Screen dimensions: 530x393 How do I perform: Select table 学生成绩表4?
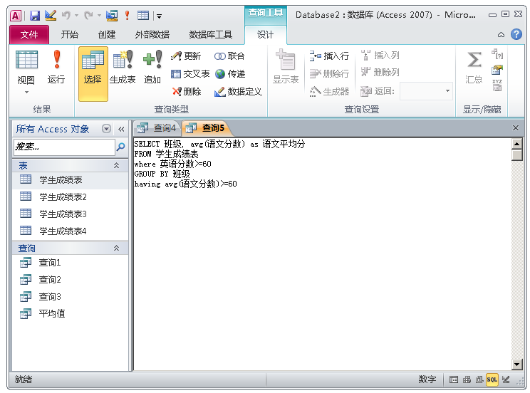(70, 231)
